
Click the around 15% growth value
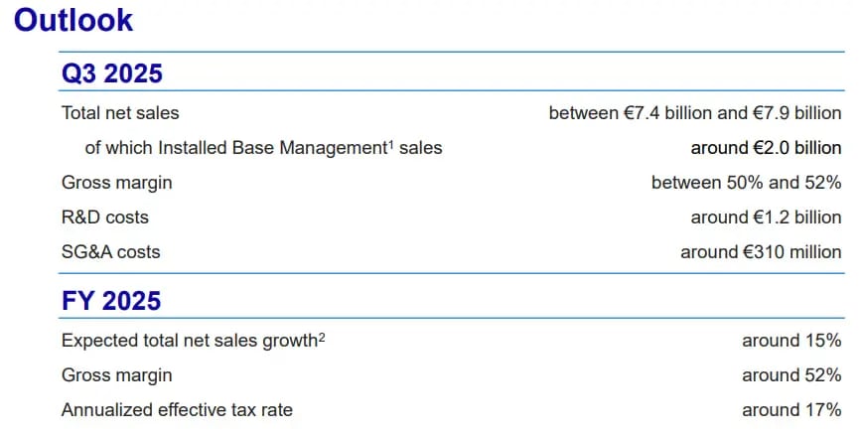point(791,341)
